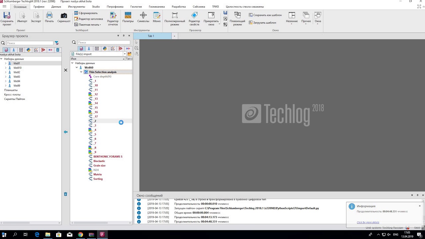Expand the Well1 tree node
The width and height of the screenshot is (425, 239).
tap(6, 63)
